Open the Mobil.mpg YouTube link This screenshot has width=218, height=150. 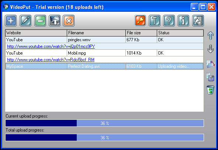click(51, 60)
